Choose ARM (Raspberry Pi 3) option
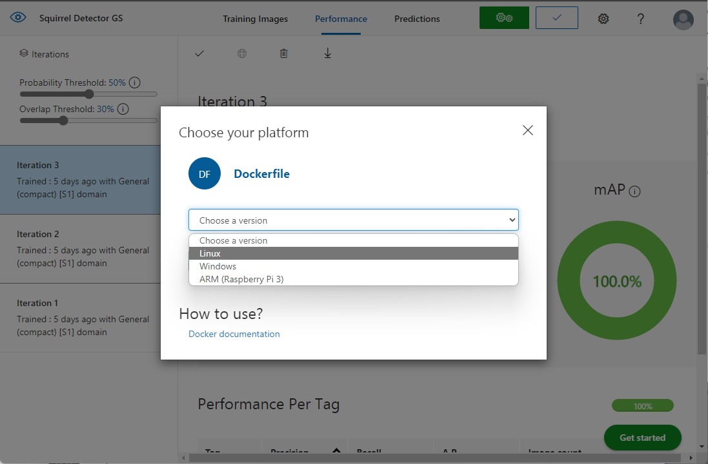The image size is (708, 464). [x=354, y=279]
